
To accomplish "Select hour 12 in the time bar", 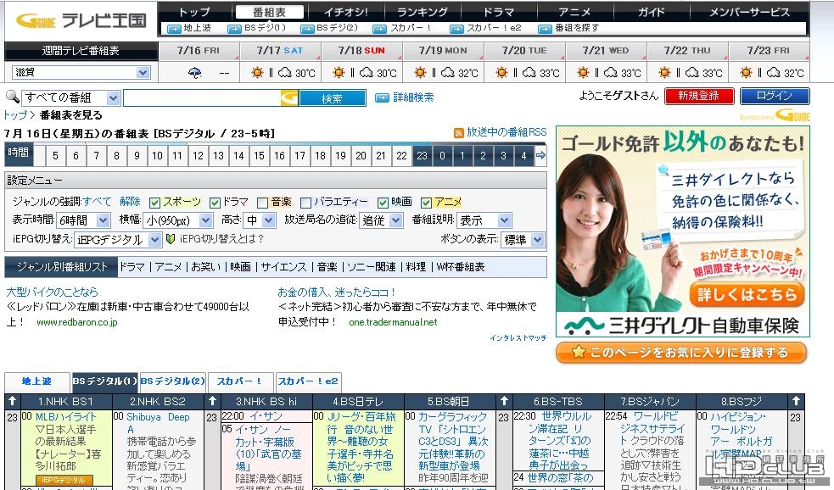I will (198, 156).
